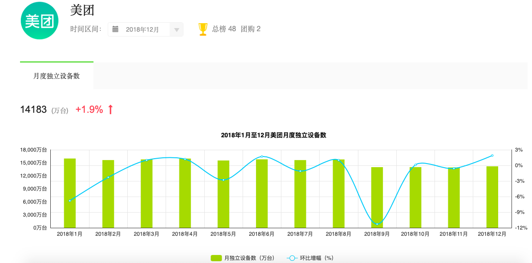The image size is (532, 263).
Task: Click the +1.9% growth figure
Action: coord(89,109)
